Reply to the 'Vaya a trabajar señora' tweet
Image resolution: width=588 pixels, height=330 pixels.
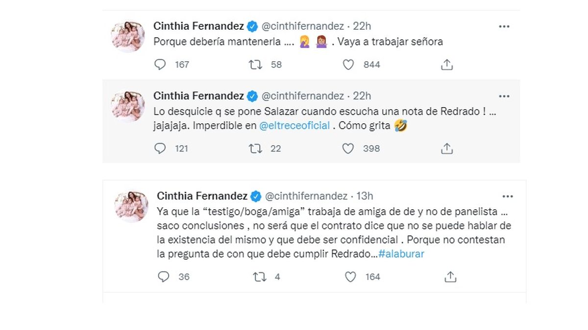[160, 65]
